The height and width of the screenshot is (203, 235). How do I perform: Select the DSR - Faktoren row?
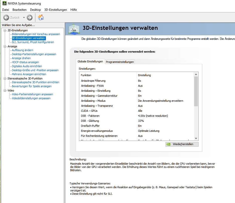136,116
